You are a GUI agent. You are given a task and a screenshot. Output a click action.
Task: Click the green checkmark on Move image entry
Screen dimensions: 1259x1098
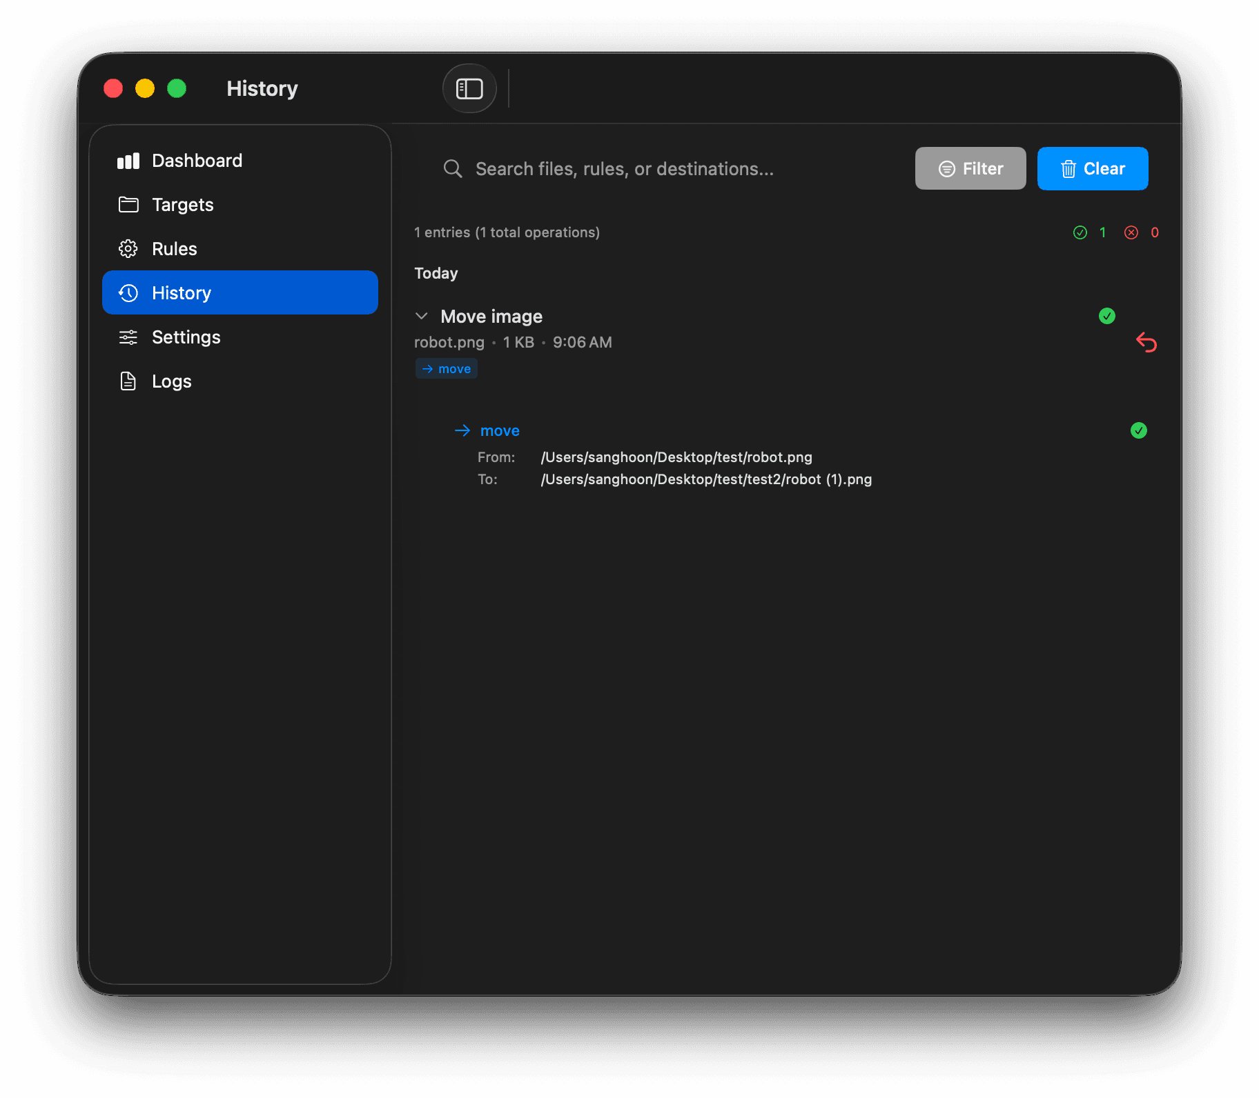pos(1107,316)
